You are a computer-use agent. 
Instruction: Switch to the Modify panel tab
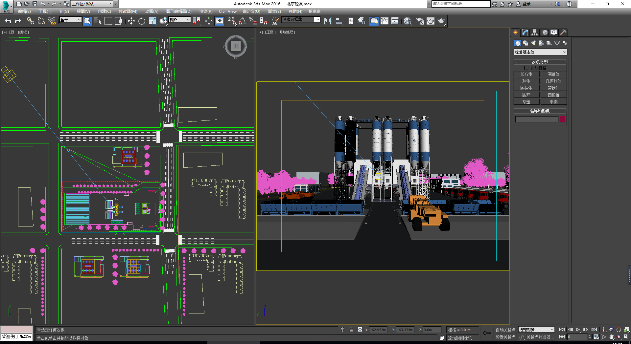click(525, 32)
